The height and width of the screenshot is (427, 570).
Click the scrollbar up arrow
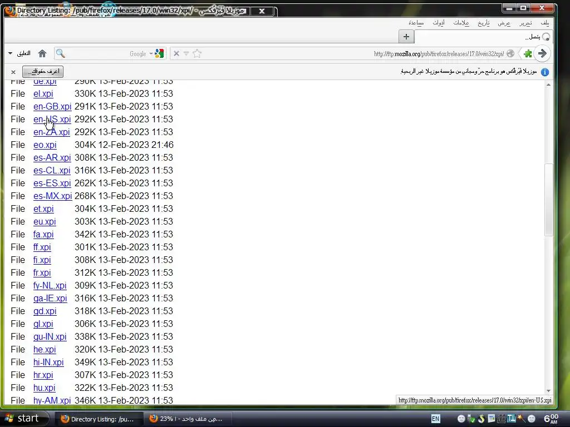pyautogui.click(x=548, y=85)
